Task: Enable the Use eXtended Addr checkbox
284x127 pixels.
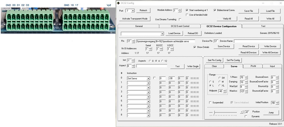Action: 187,15
